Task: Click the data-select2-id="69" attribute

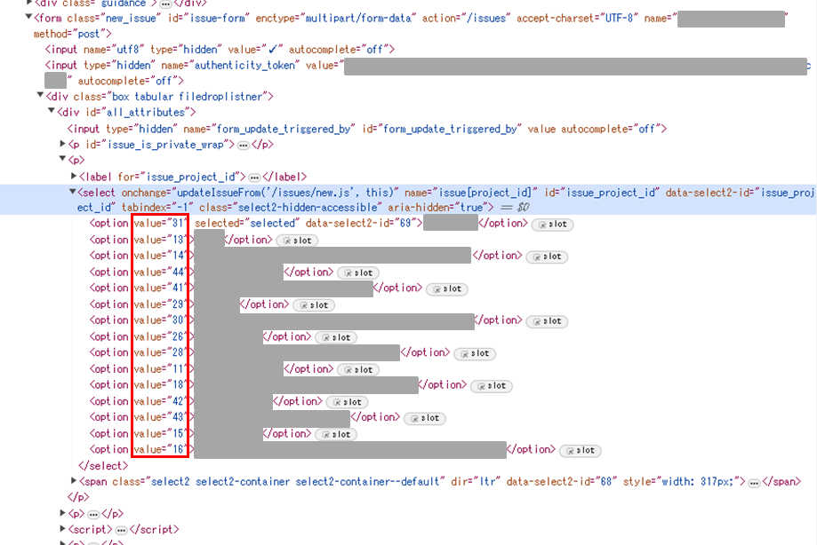Action: tap(361, 223)
